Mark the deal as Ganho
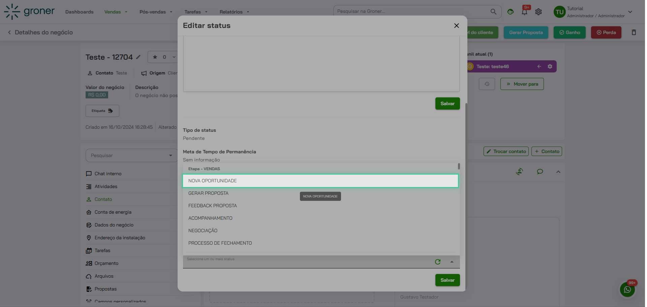Viewport: 647px width, 307px height. click(x=569, y=32)
